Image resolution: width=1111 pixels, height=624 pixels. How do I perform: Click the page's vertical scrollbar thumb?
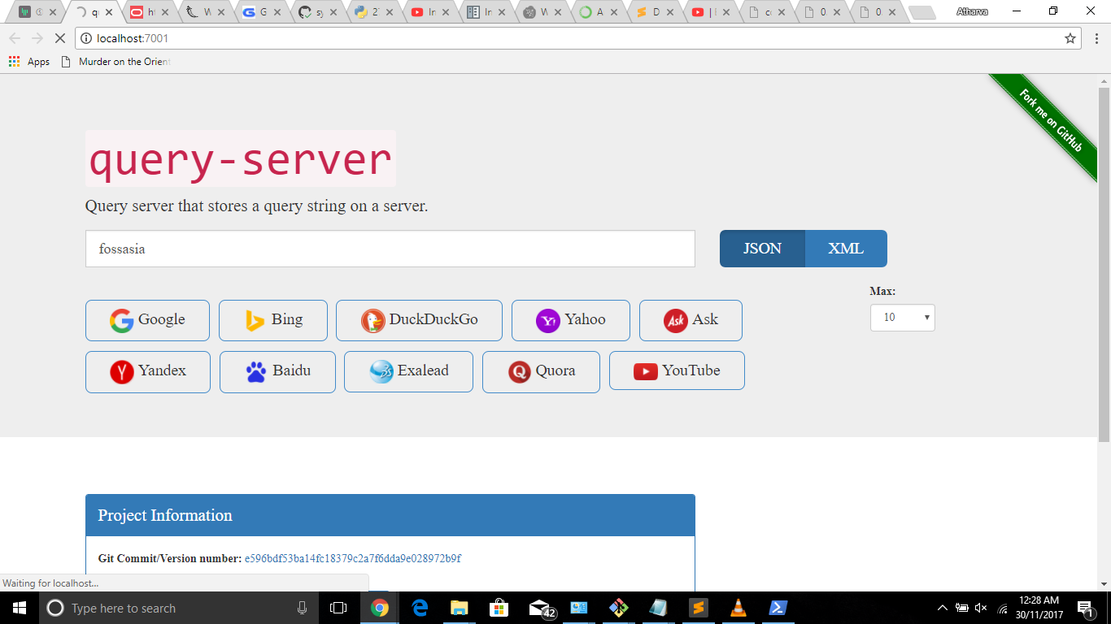point(1104,264)
